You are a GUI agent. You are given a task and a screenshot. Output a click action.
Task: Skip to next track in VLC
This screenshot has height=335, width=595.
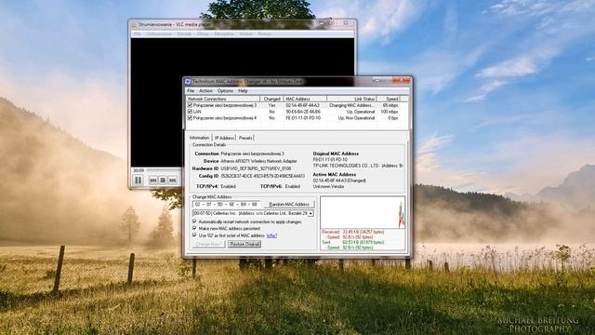click(x=173, y=181)
